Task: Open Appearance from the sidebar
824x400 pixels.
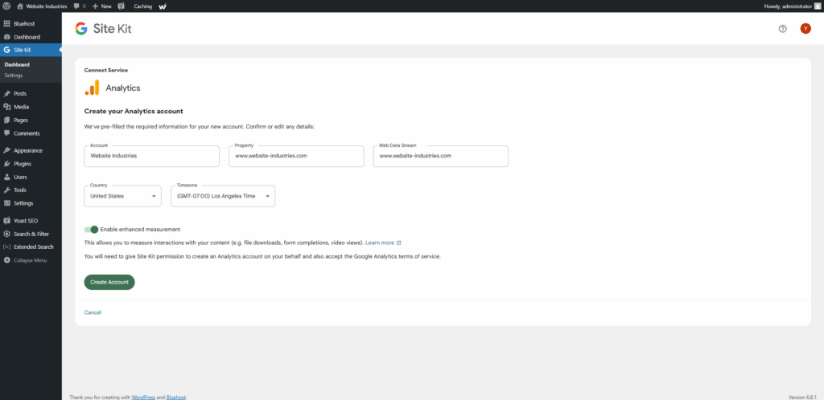Action: [27, 150]
